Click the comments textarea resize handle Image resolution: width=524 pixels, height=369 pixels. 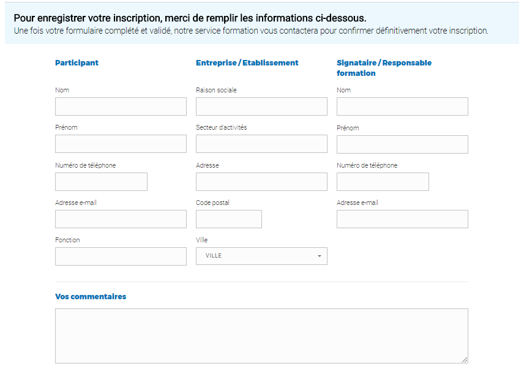[465, 360]
